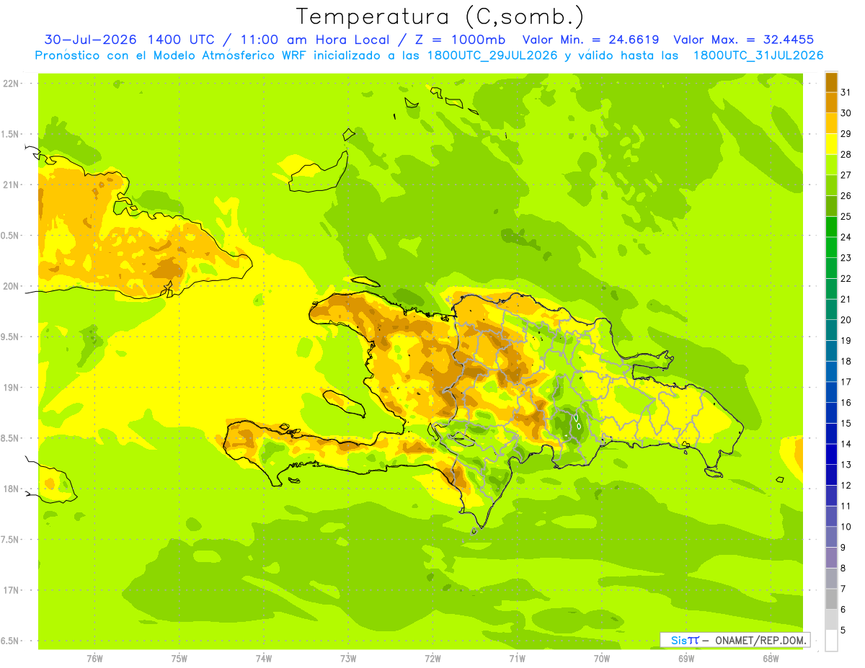Screen dimensions: 865x668
Task: Click the '1.5N' latitude axis label
Action: click(10, 134)
